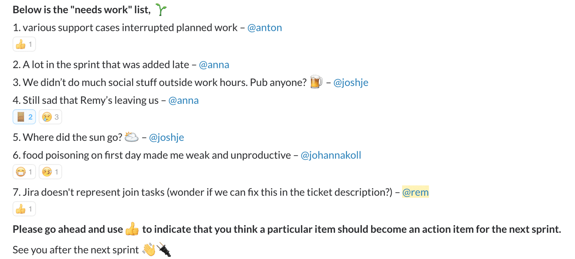The width and height of the screenshot is (575, 259).
Task: Open @anna mention in Remy's leaving item
Action: 183,100
